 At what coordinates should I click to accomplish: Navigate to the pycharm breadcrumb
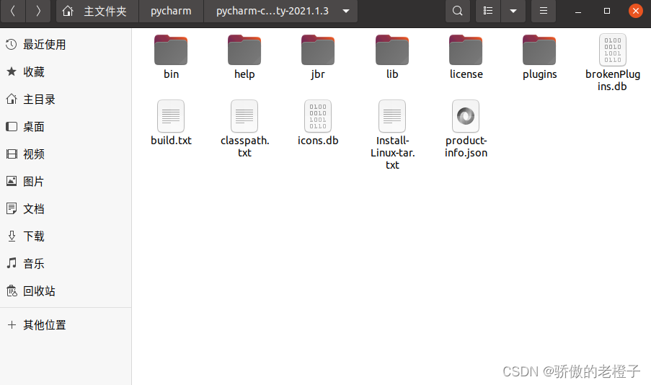171,11
